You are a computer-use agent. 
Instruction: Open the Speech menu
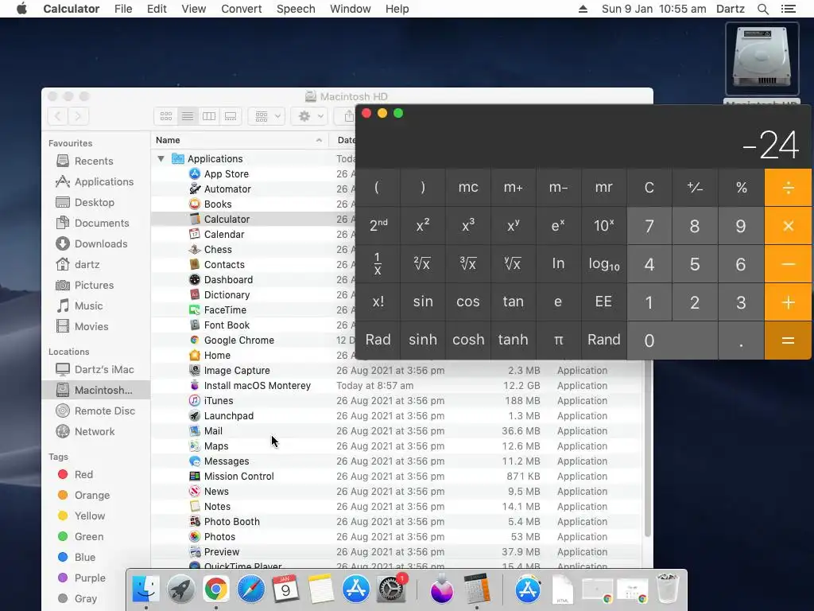[296, 9]
